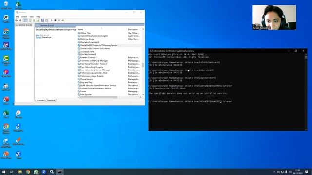
Task: Select the Optimize drives service
Action: pos(109,39)
